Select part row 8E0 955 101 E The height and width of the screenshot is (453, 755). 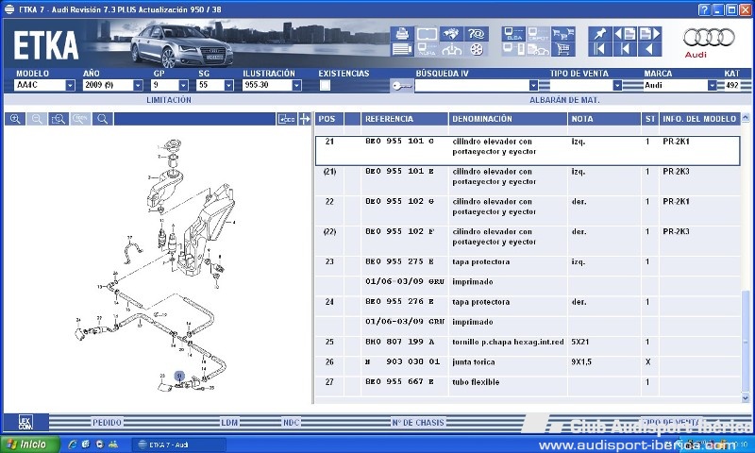528,181
